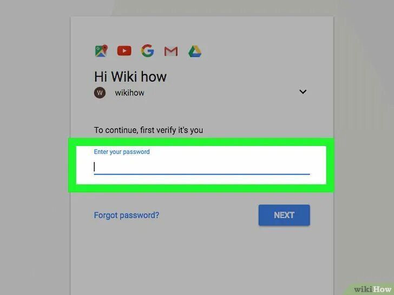The image size is (394, 295).
Task: Click the green highlight border
Action: point(201,142)
